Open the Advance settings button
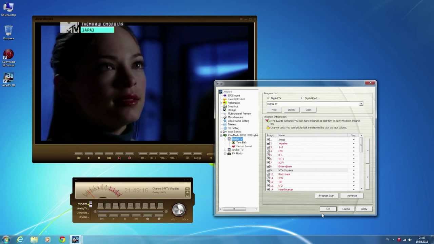The width and height of the screenshot is (434, 244). (x=352, y=196)
